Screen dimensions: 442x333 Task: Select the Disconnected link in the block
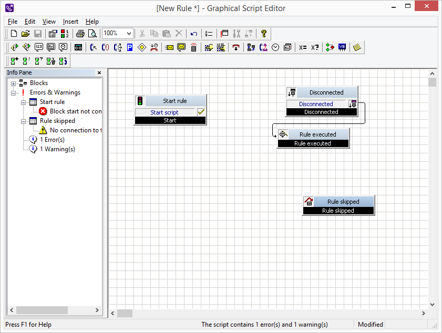pos(316,104)
